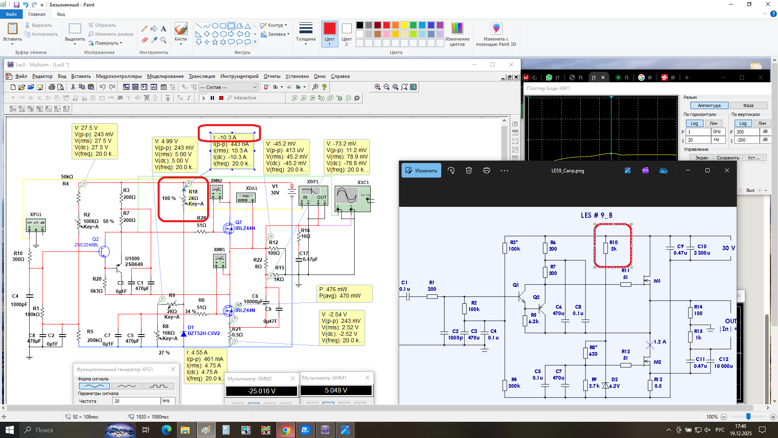Image resolution: width=778 pixels, height=438 pixels.
Task: Select the square waveform in function generator
Action: click(x=158, y=386)
